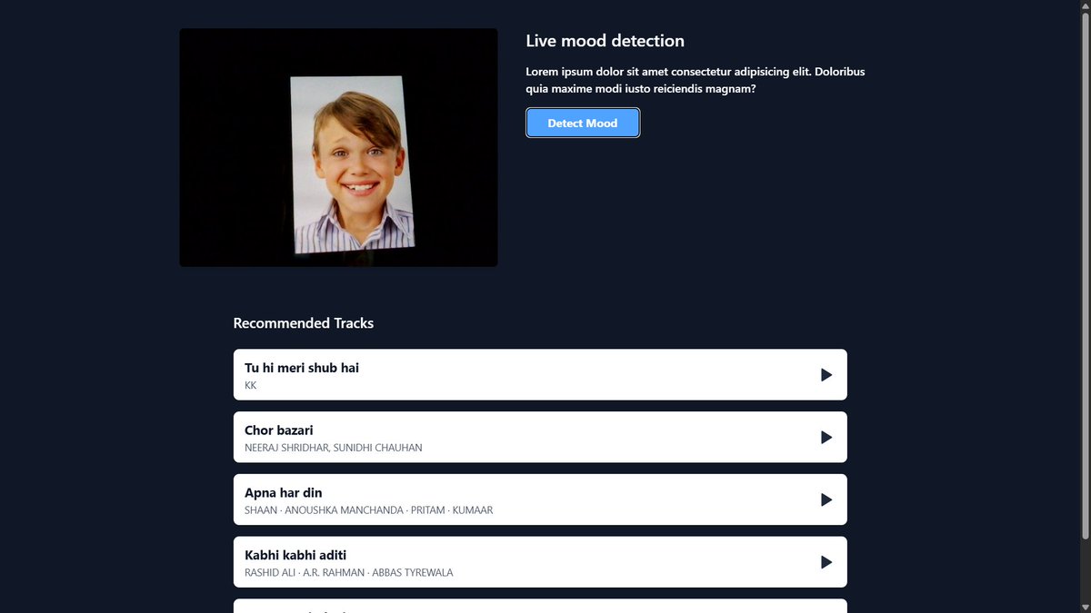Click the scrollbar up arrow
The image size is (1091, 613).
point(1084,6)
